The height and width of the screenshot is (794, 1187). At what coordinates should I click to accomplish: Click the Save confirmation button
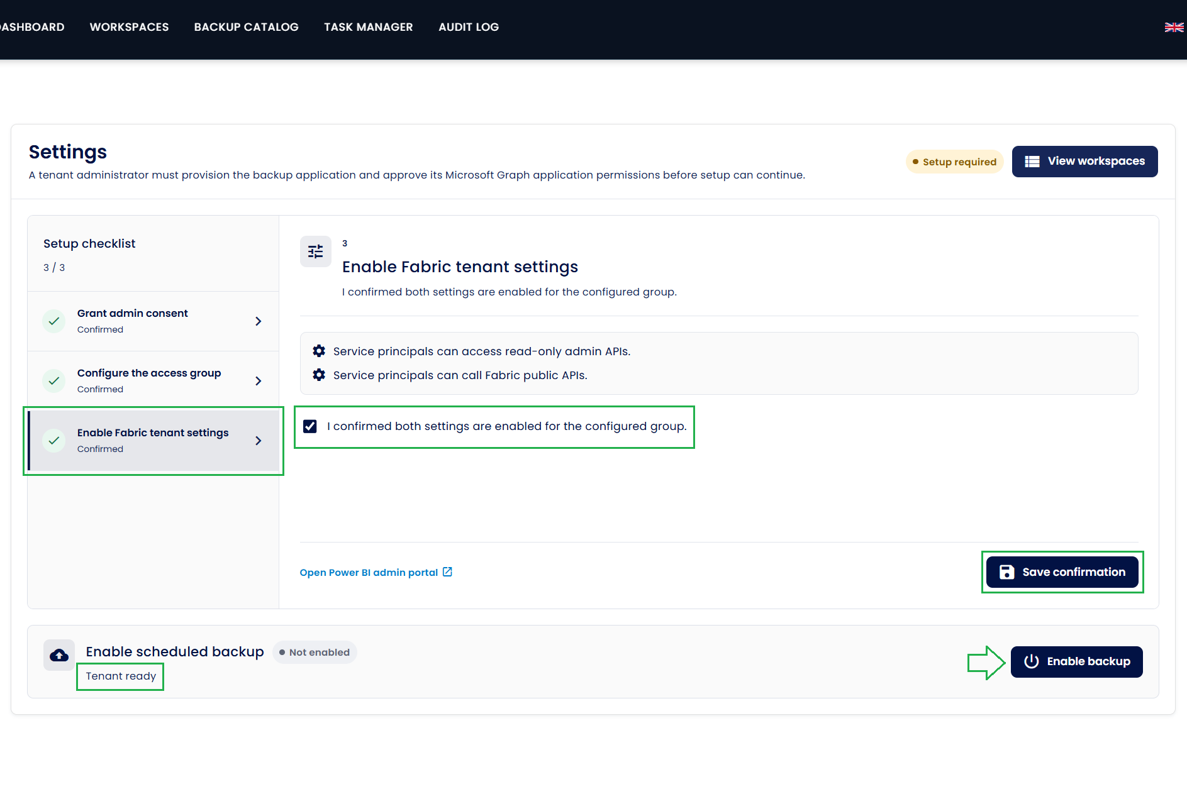click(1062, 572)
